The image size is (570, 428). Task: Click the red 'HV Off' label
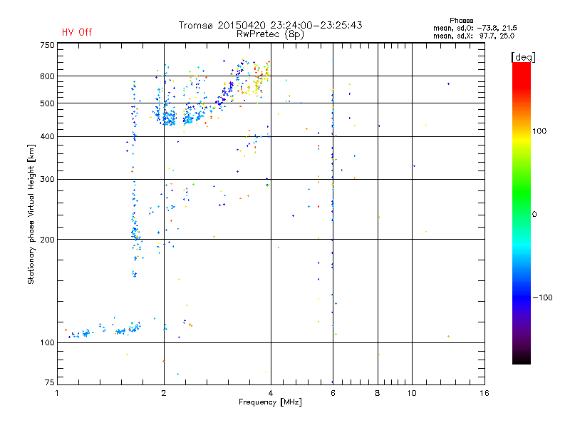[77, 32]
